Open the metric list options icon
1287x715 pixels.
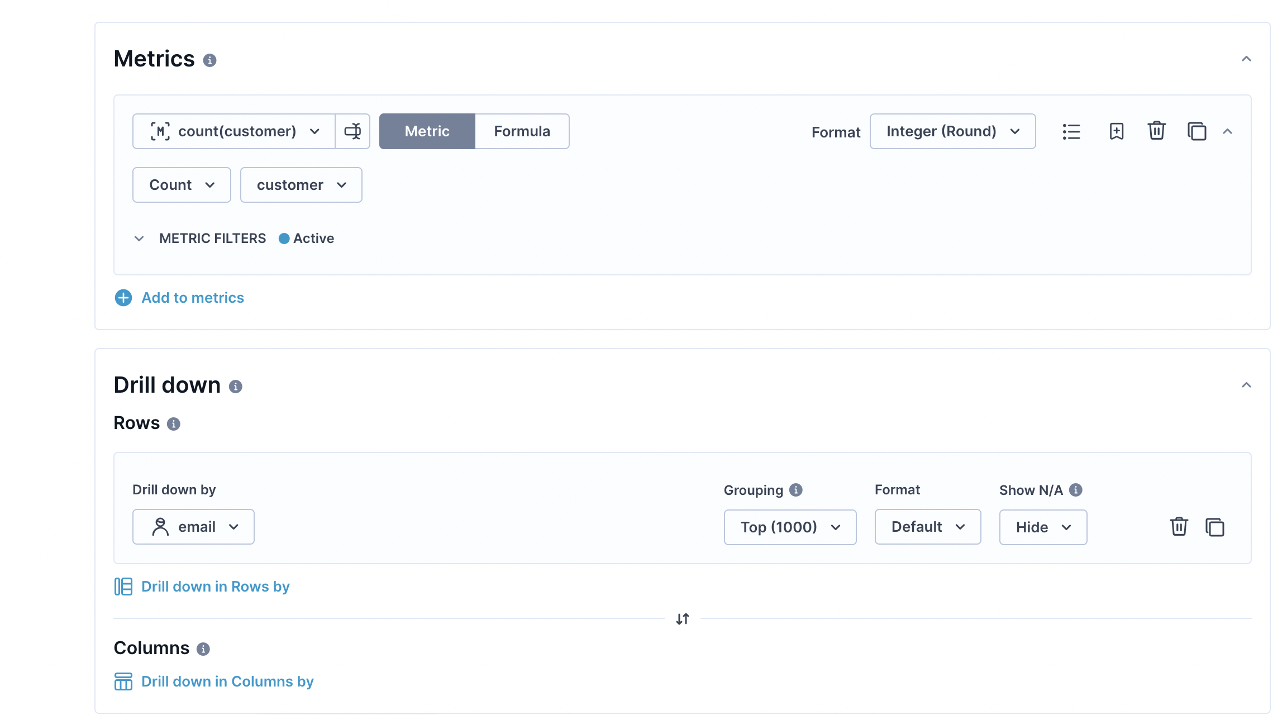pyautogui.click(x=1071, y=131)
